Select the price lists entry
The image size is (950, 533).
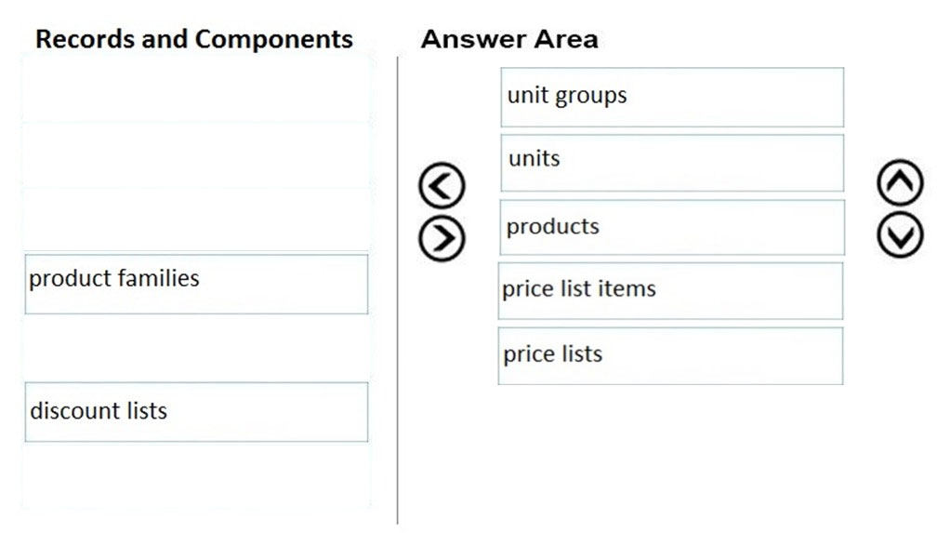coord(670,356)
